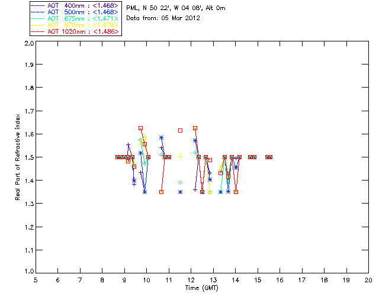Screen dimensions: 379x303
Task: Click x-axis hour label 13
Action: tap(213, 280)
